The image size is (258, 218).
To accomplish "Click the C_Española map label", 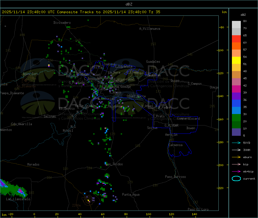I will point(124,66).
